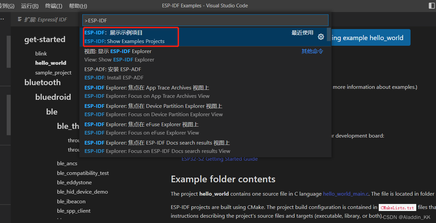Click the 最近使用 label
This screenshot has width=436, height=223.
(x=302, y=33)
